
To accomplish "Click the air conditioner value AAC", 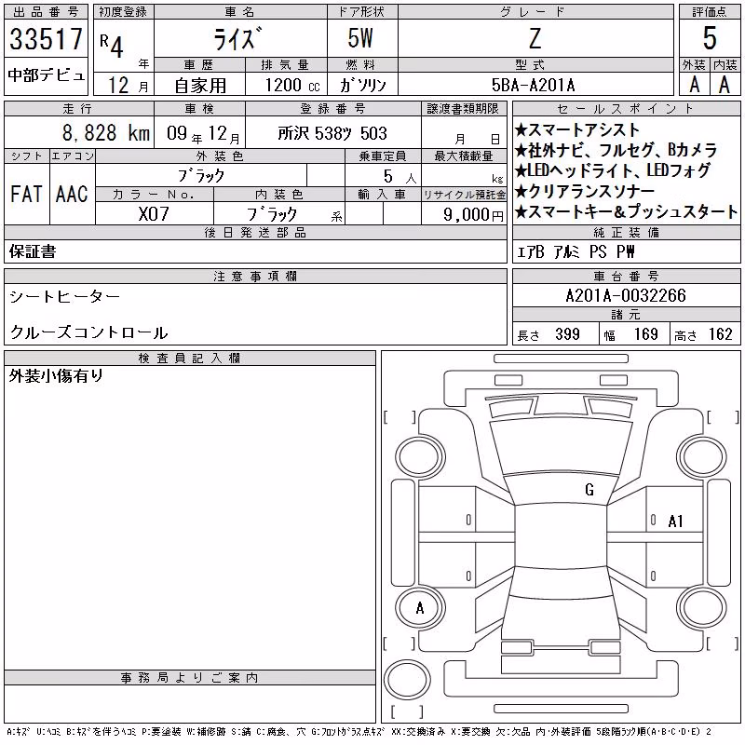I will [x=72, y=194].
